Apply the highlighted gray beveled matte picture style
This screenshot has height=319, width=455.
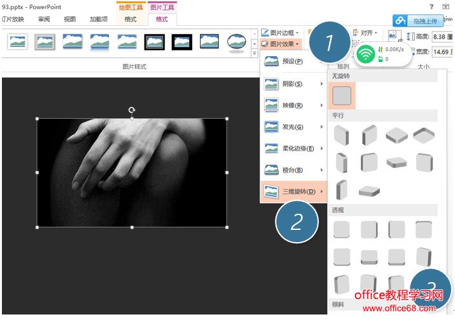pos(45,42)
